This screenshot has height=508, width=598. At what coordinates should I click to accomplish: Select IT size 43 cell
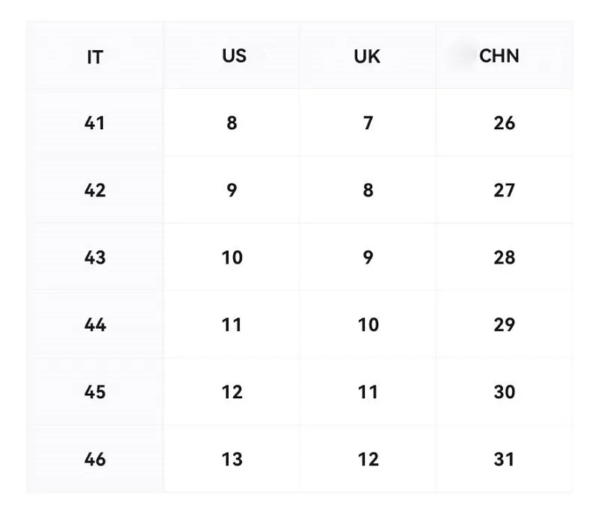(95, 258)
